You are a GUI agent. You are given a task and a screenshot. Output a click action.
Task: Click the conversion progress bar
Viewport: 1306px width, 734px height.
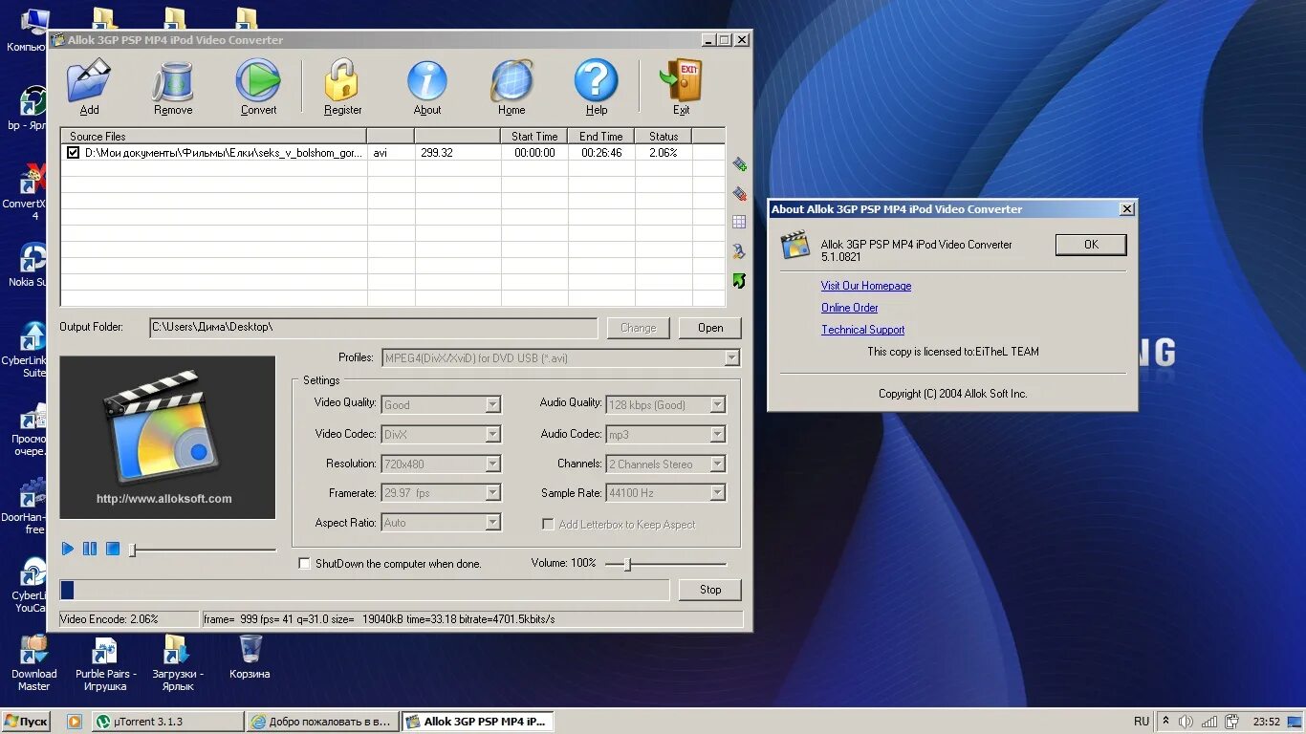click(x=364, y=590)
